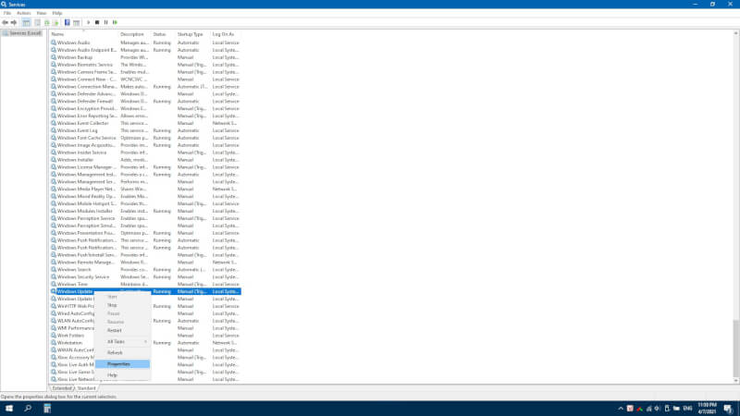The image size is (740, 416).
Task: Click the scrollbar down arrow
Action: 735,380
